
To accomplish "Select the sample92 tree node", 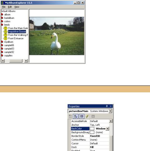I will pos(9,52).
